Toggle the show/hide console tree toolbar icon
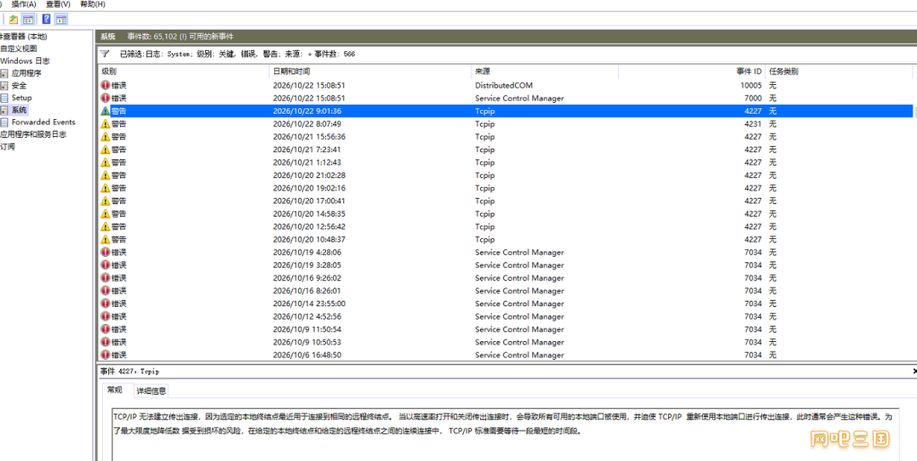The height and width of the screenshot is (461, 917). pos(28,20)
